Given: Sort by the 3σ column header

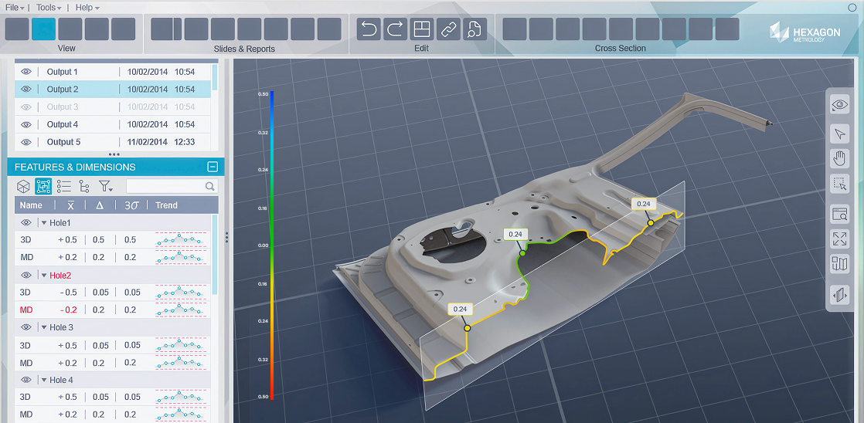Looking at the screenshot, I should coord(131,205).
